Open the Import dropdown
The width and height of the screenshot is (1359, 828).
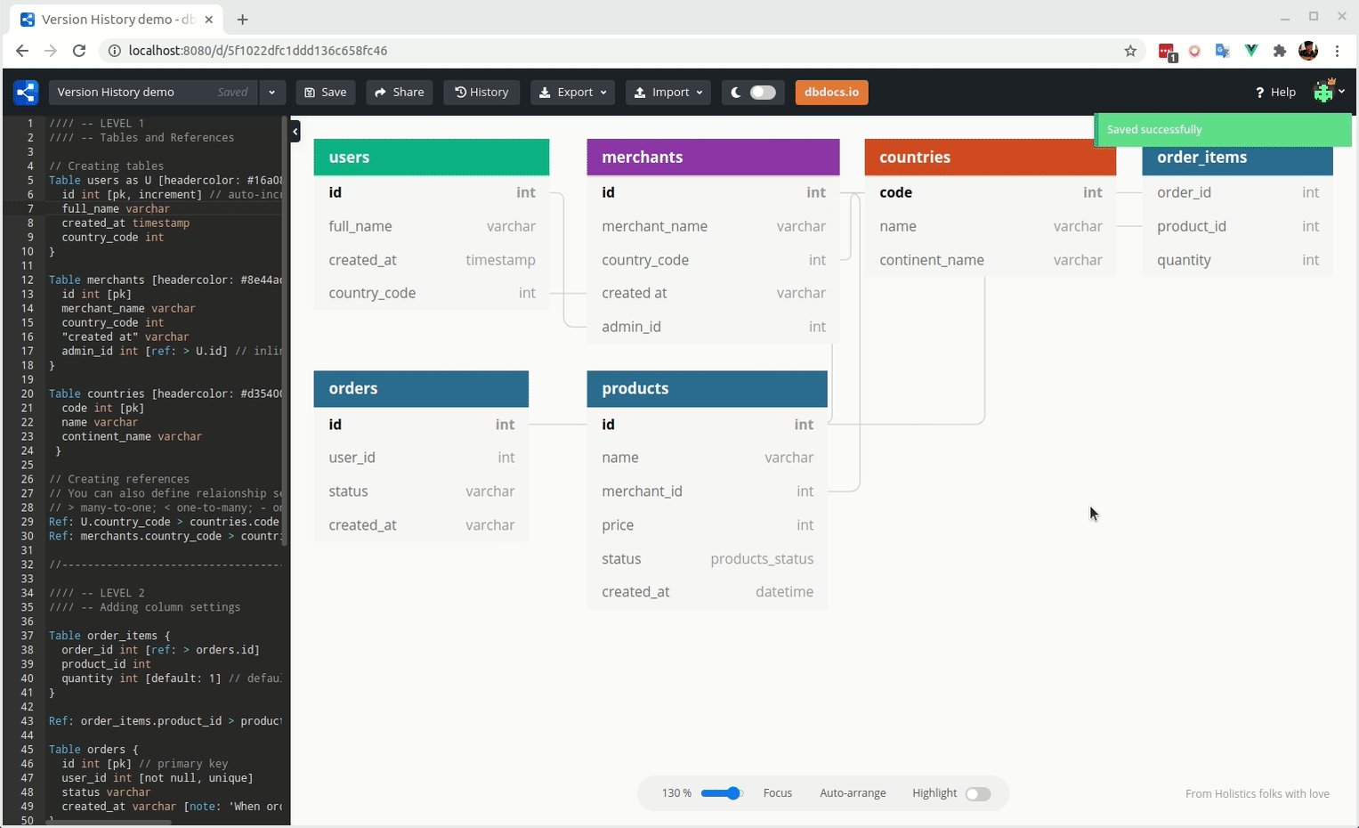tap(667, 92)
